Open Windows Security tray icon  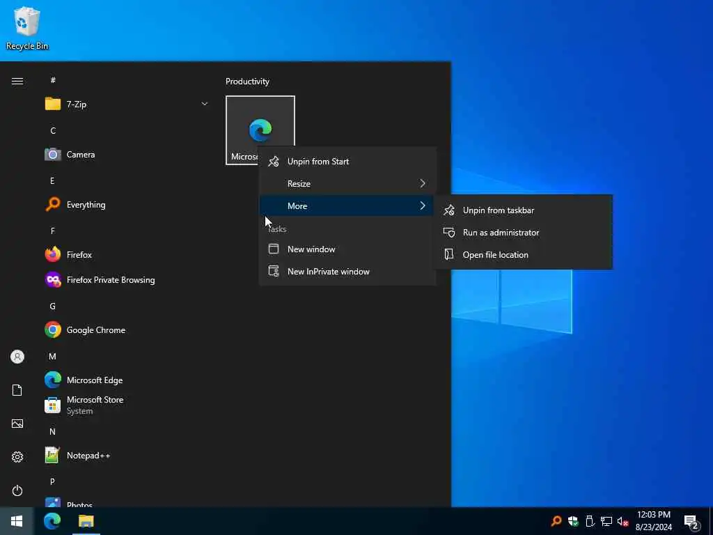(573, 521)
